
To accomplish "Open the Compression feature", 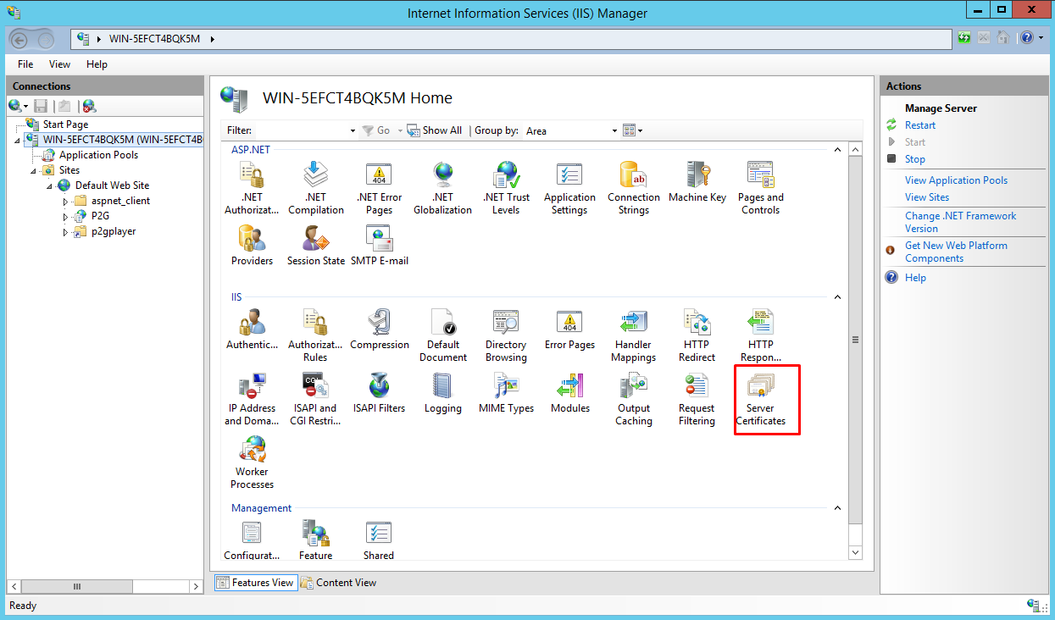I will click(x=379, y=329).
